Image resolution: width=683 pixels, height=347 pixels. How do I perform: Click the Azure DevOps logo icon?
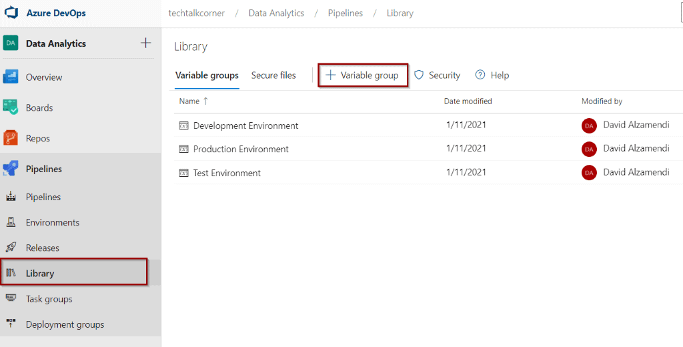11,13
